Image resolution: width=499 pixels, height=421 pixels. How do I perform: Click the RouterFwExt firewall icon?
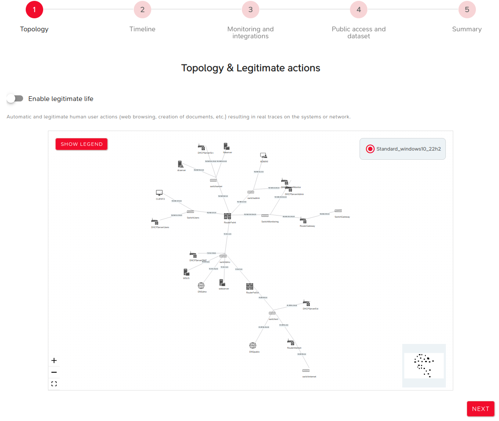[x=250, y=286]
